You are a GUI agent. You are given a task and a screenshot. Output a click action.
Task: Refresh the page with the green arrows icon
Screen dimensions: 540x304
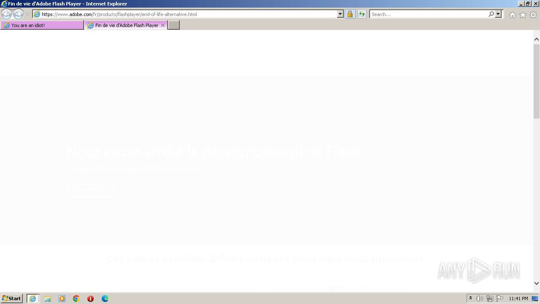[x=362, y=14]
